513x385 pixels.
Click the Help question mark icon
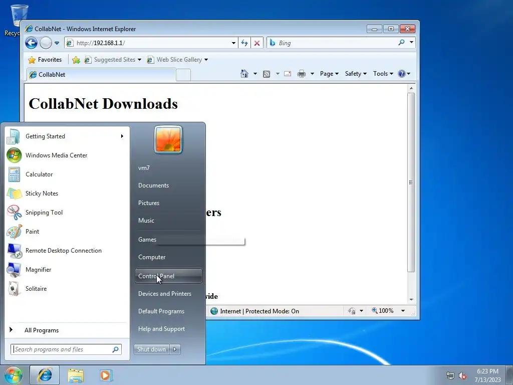click(402, 74)
